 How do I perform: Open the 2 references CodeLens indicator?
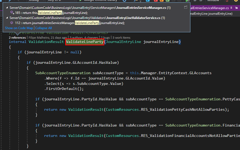tap(17, 38)
